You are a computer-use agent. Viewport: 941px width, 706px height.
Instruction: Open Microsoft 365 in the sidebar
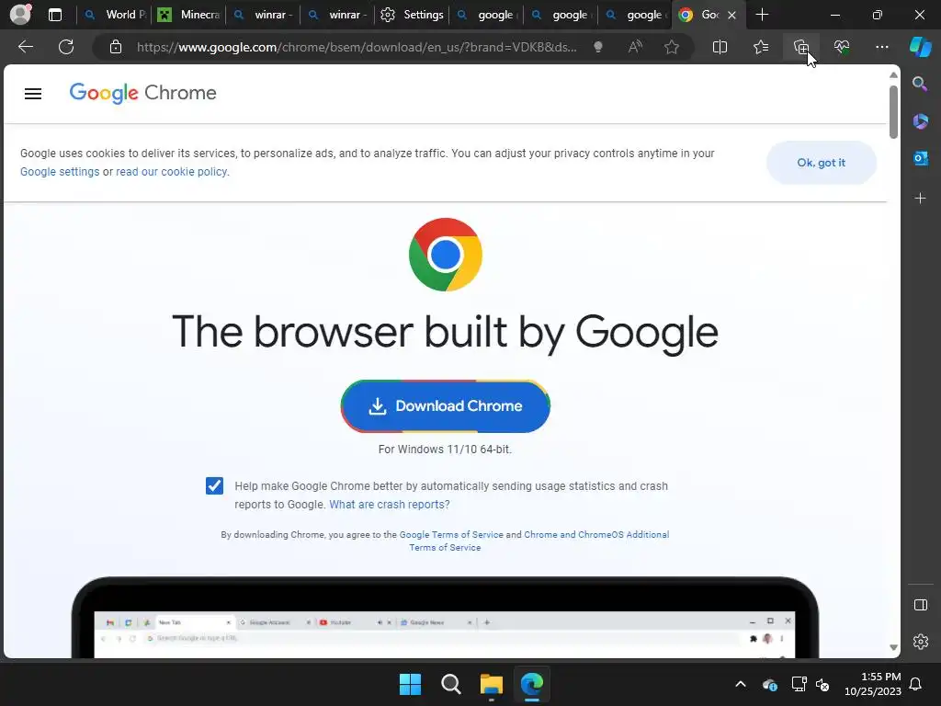pyautogui.click(x=920, y=121)
